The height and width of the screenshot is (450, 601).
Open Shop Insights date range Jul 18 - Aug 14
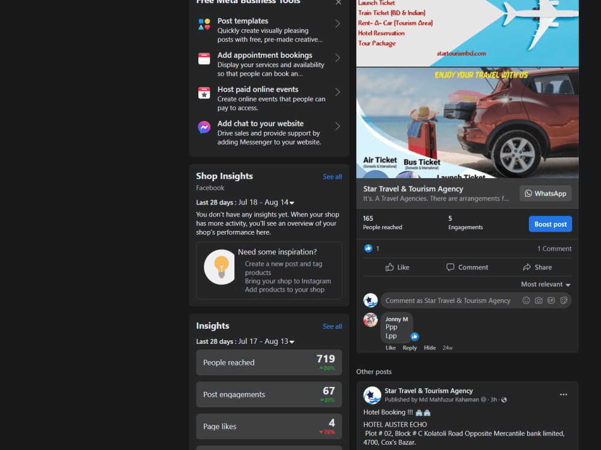[x=266, y=202]
